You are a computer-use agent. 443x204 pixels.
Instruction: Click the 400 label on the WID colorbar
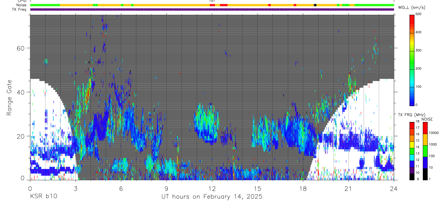(418, 32)
